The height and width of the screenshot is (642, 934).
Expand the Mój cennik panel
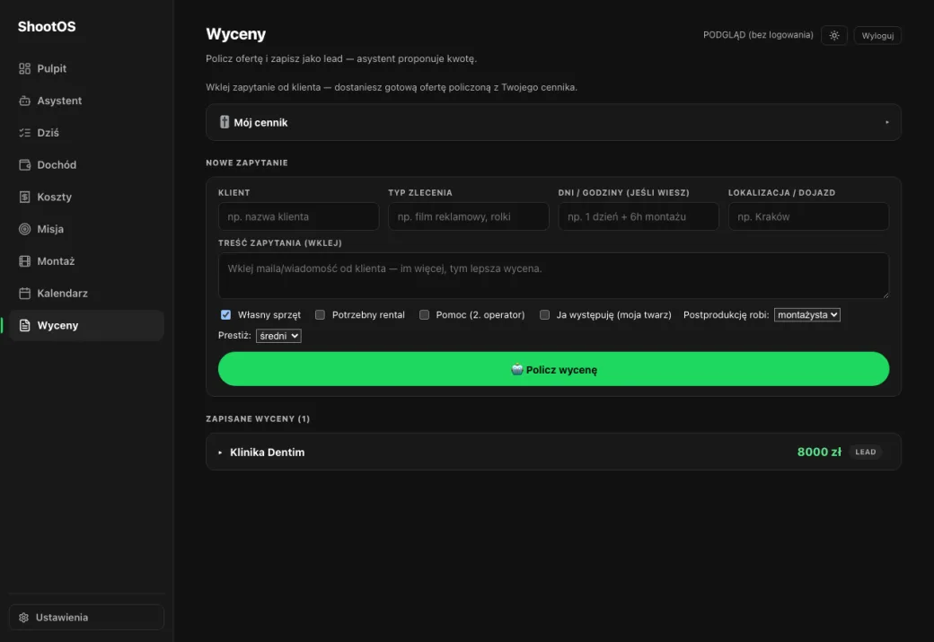553,123
